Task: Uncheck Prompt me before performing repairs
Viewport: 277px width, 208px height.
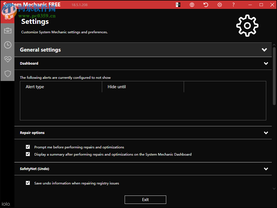Action: [28, 147]
